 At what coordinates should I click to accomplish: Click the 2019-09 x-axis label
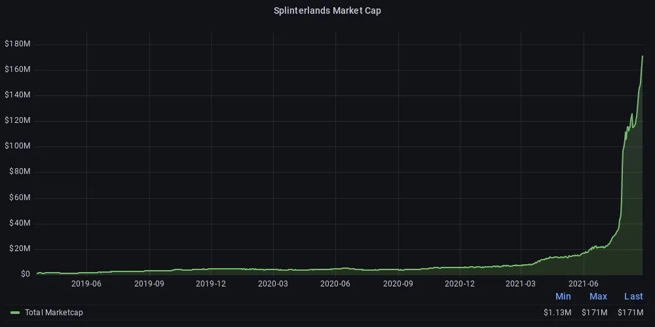149,284
